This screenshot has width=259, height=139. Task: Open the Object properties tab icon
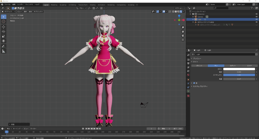[x=188, y=80]
